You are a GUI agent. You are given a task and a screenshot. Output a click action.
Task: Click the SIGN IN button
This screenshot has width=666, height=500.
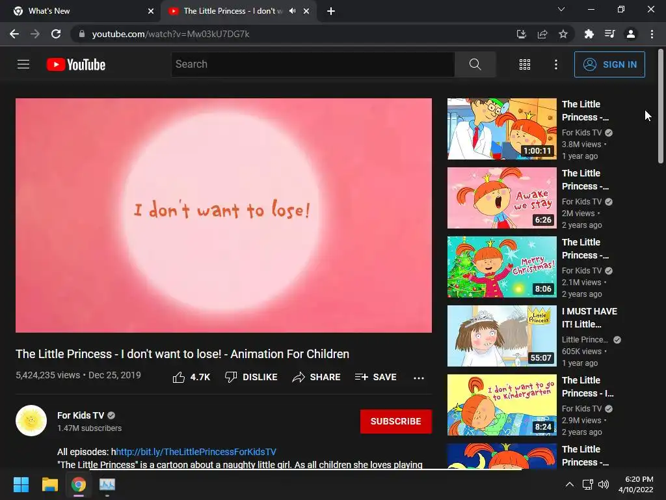pyautogui.click(x=609, y=64)
